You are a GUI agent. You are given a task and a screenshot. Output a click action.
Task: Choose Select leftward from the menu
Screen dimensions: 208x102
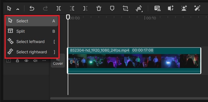tap(32, 42)
